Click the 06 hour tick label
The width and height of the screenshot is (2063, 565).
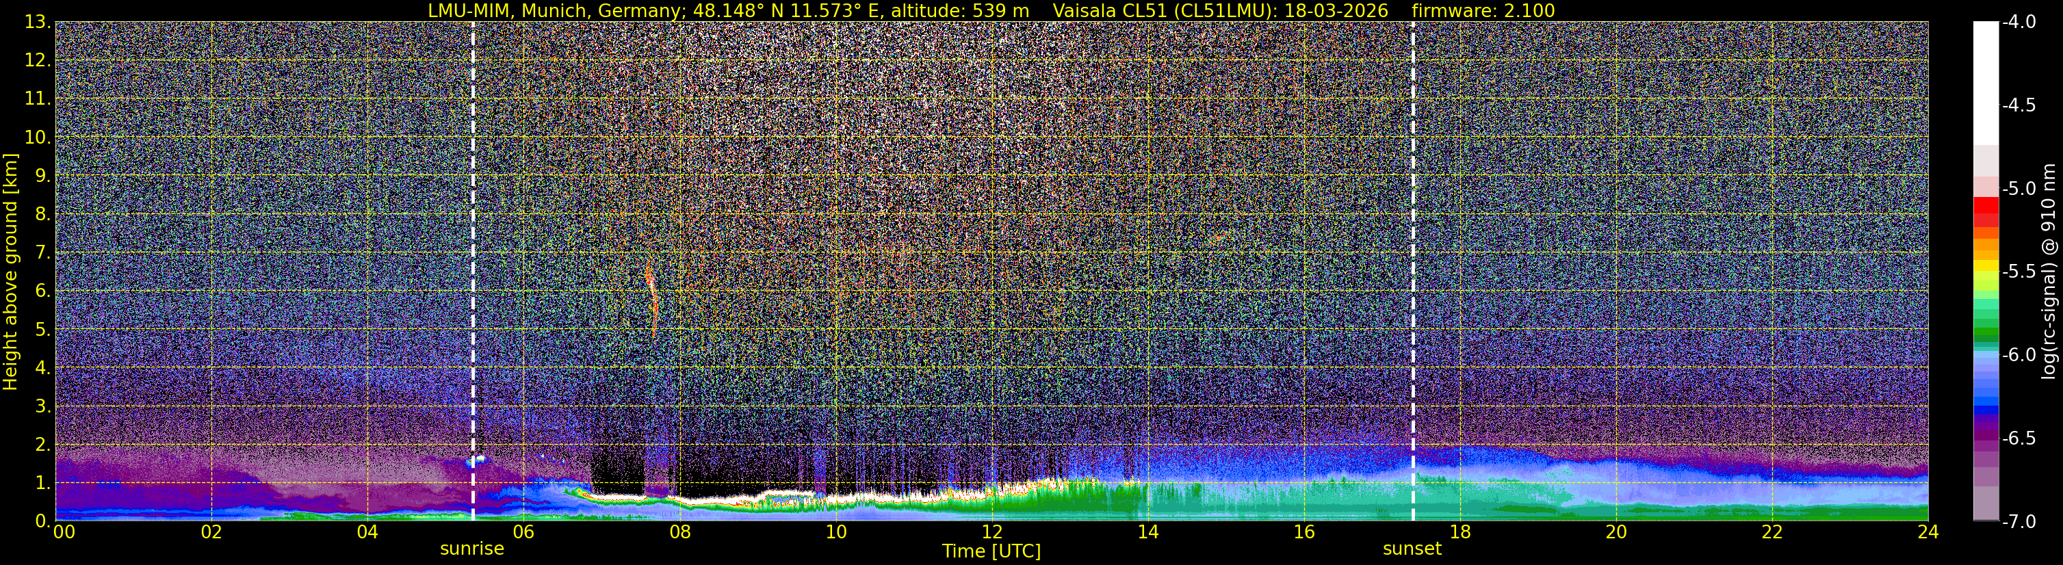click(x=523, y=532)
